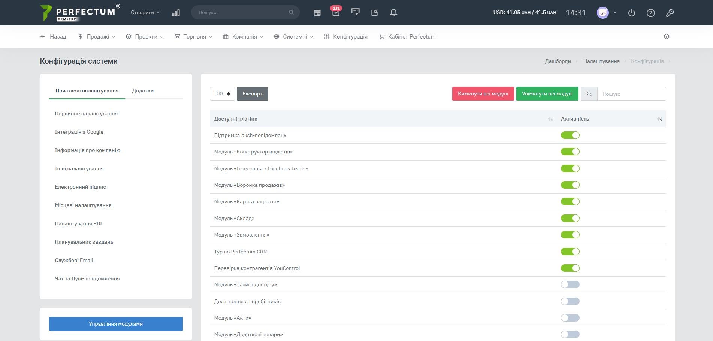
Task: Open the help question mark icon
Action: pyautogui.click(x=651, y=13)
